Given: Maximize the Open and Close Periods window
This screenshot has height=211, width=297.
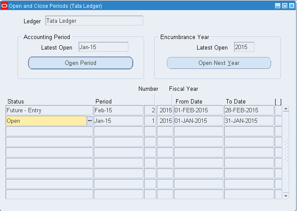Looking at the screenshot, I should point(284,6).
